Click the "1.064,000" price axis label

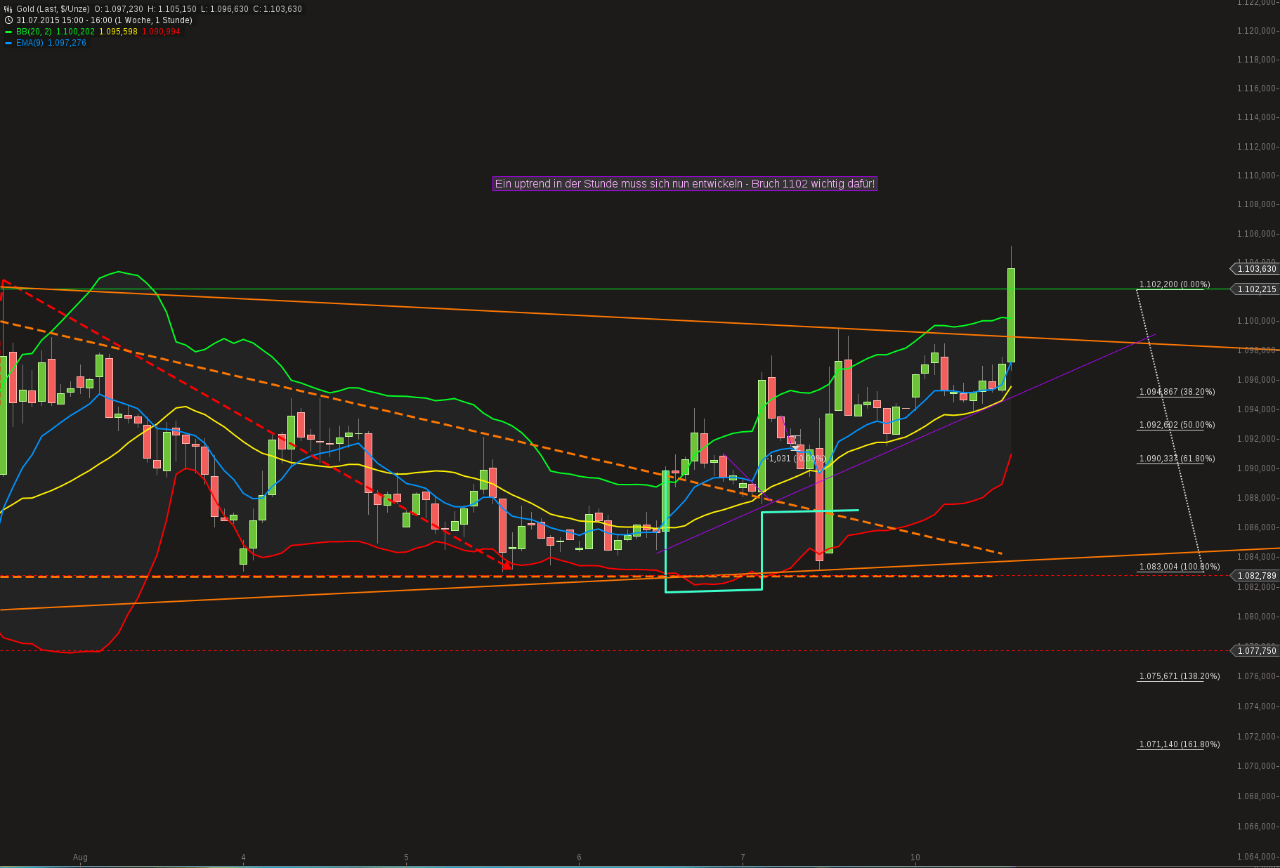pyautogui.click(x=1255, y=857)
